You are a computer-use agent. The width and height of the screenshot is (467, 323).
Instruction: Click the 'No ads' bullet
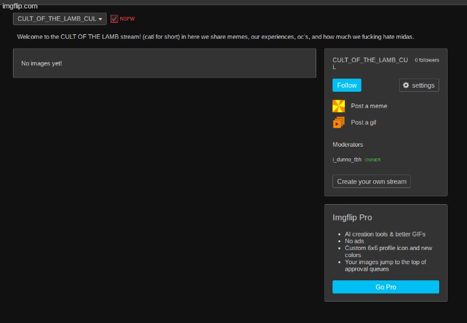pyautogui.click(x=354, y=241)
